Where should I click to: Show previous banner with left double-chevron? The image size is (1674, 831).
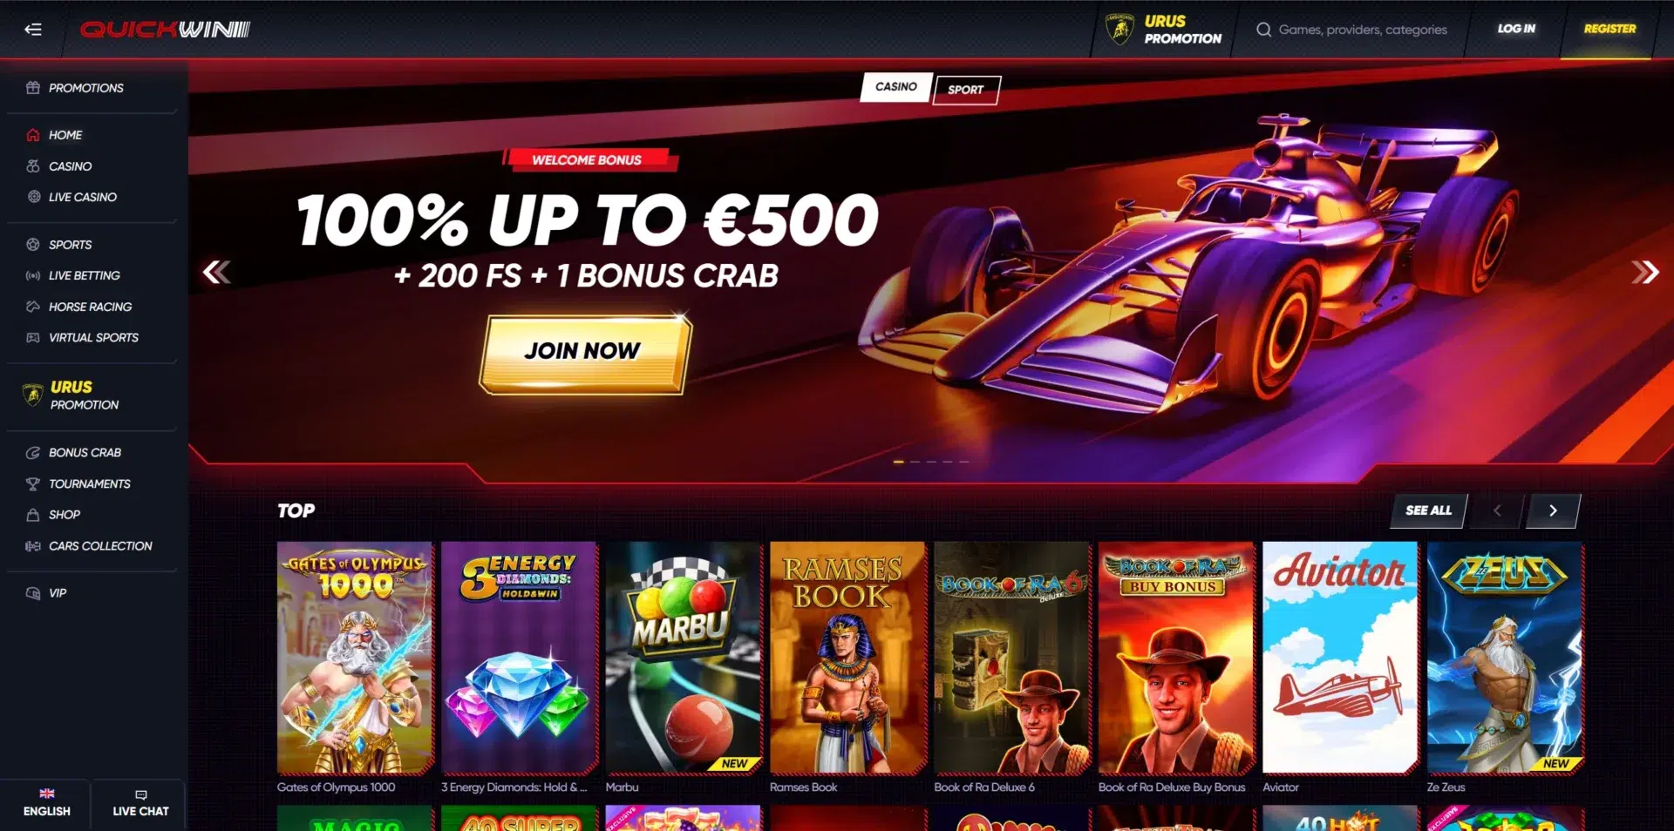[216, 273]
